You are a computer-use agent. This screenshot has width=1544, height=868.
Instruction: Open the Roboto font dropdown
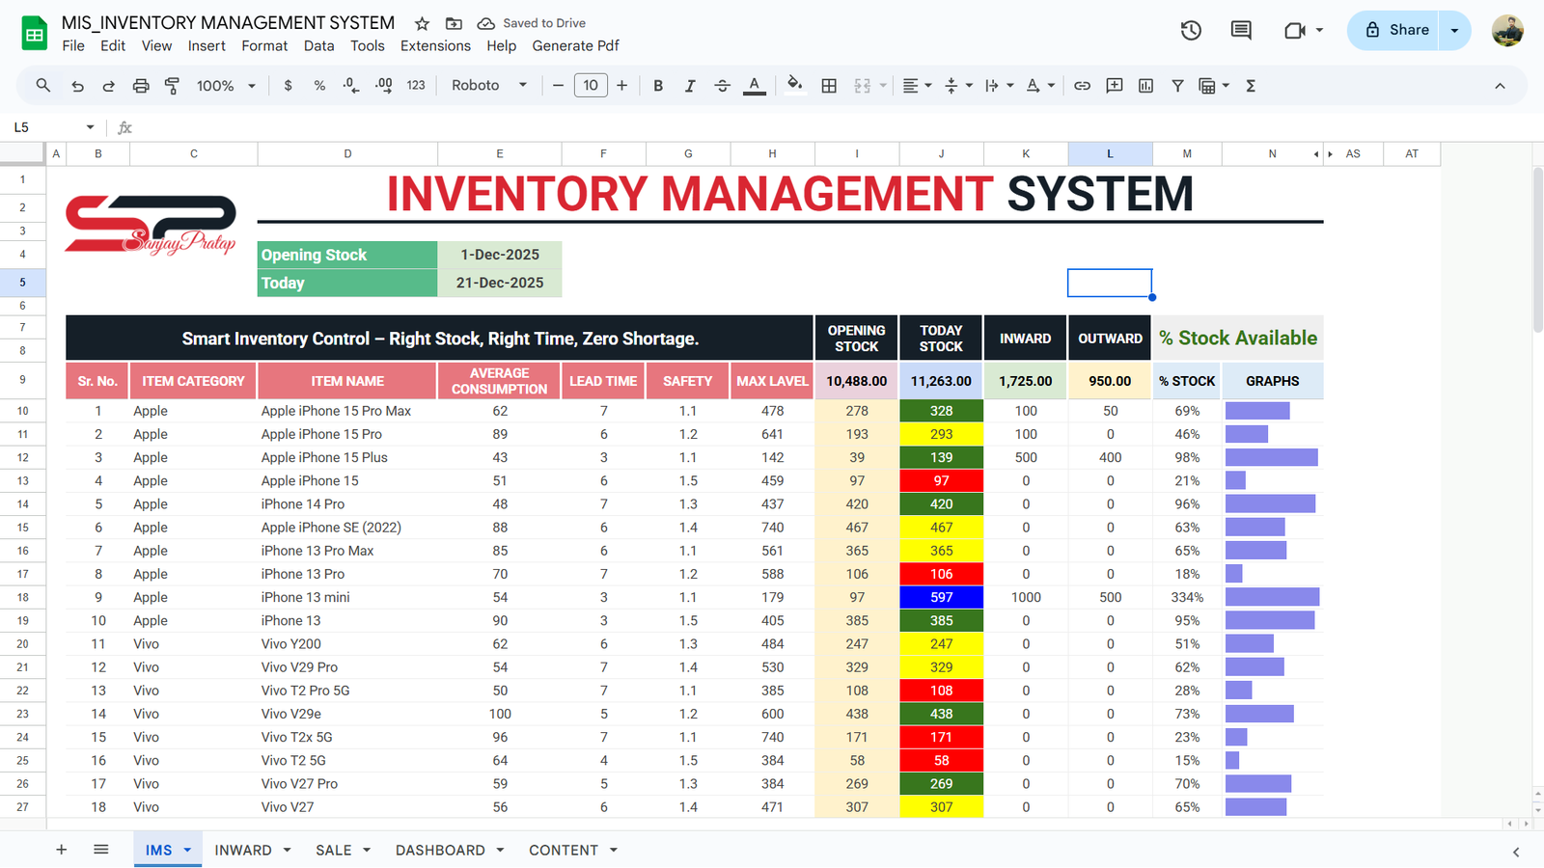[489, 86]
